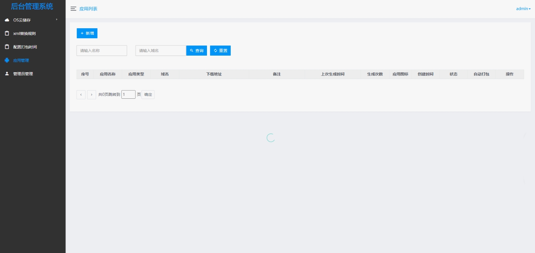535x253 pixels.
Task: Click the 确定 page jump button
Action: click(148, 95)
